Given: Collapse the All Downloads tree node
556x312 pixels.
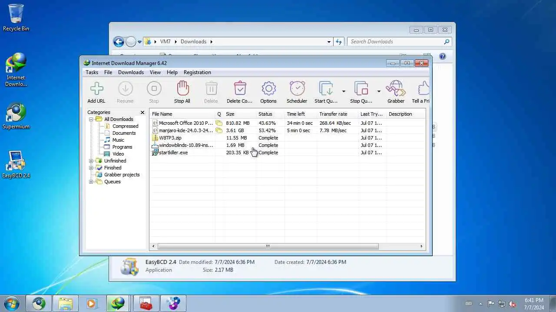Looking at the screenshot, I should (91, 119).
